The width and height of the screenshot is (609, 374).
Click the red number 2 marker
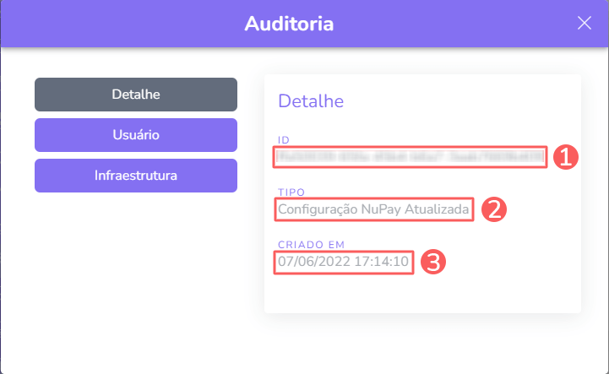tap(492, 209)
